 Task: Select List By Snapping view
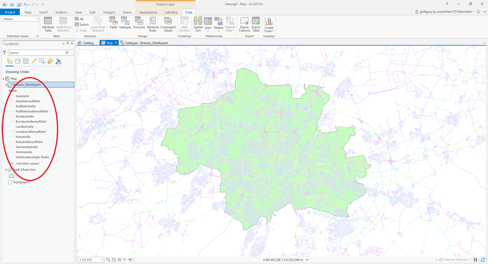(x=42, y=61)
